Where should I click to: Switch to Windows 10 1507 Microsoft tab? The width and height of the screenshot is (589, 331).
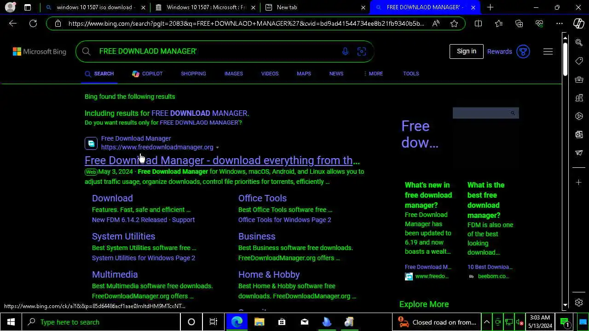pos(206,7)
